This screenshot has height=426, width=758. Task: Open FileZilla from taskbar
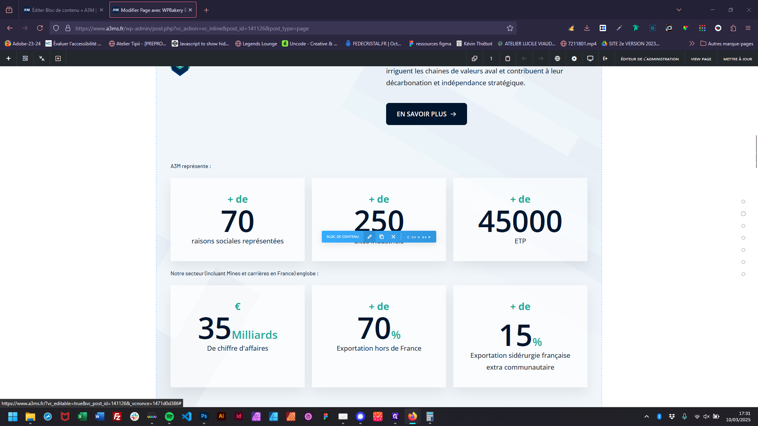pos(117,417)
